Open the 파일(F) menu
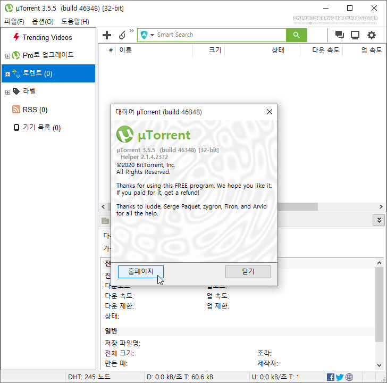The image size is (387, 383). click(x=14, y=22)
